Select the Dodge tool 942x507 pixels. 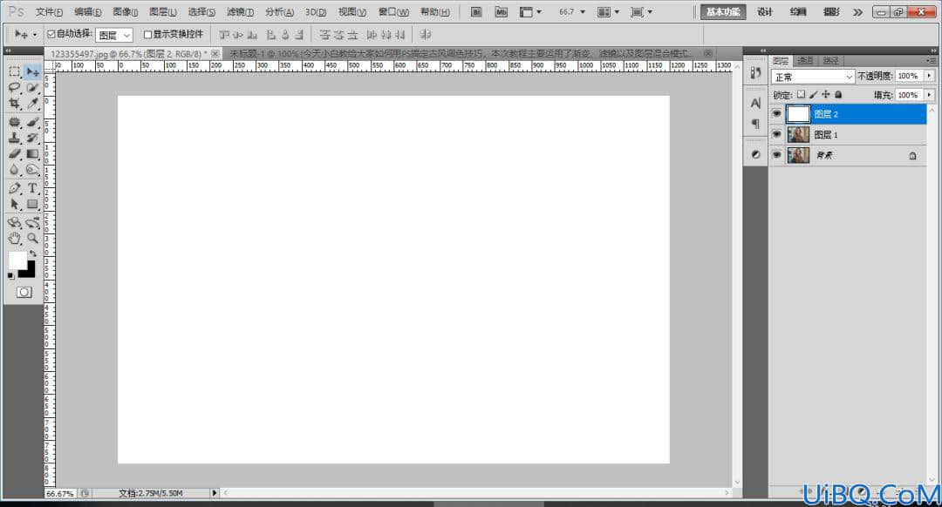[x=32, y=170]
